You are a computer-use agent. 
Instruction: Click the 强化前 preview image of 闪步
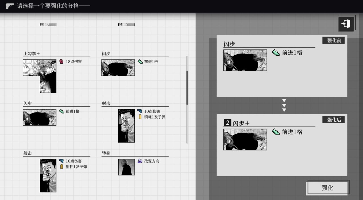(245, 60)
